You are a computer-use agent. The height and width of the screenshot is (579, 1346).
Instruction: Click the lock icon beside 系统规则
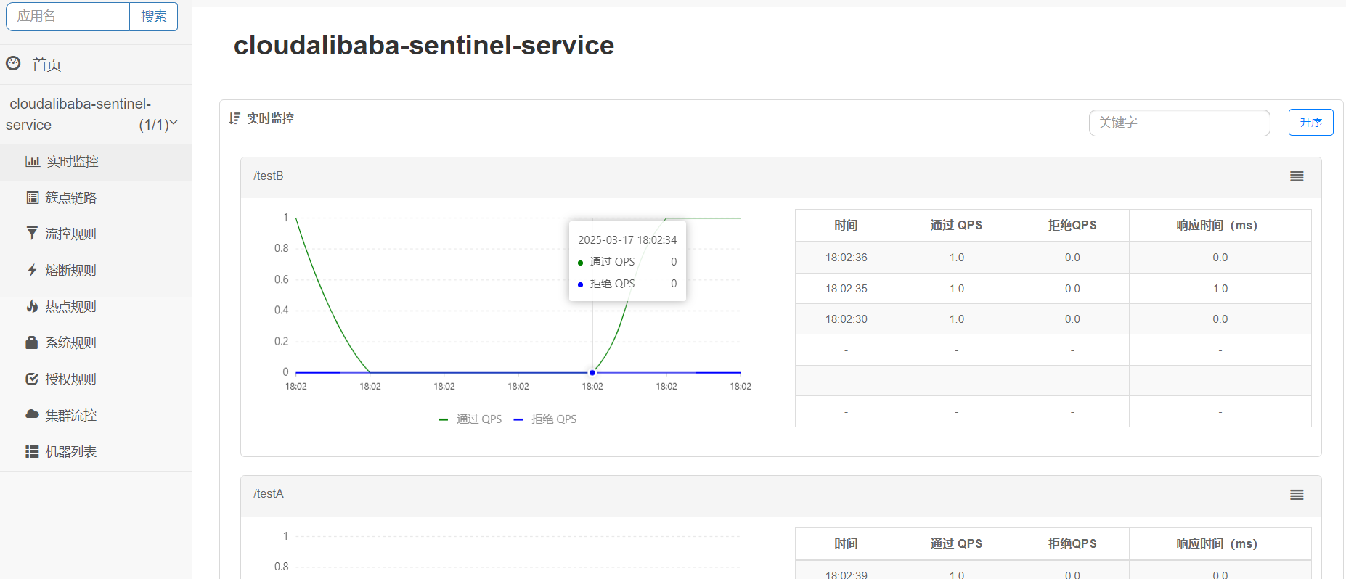(x=32, y=342)
